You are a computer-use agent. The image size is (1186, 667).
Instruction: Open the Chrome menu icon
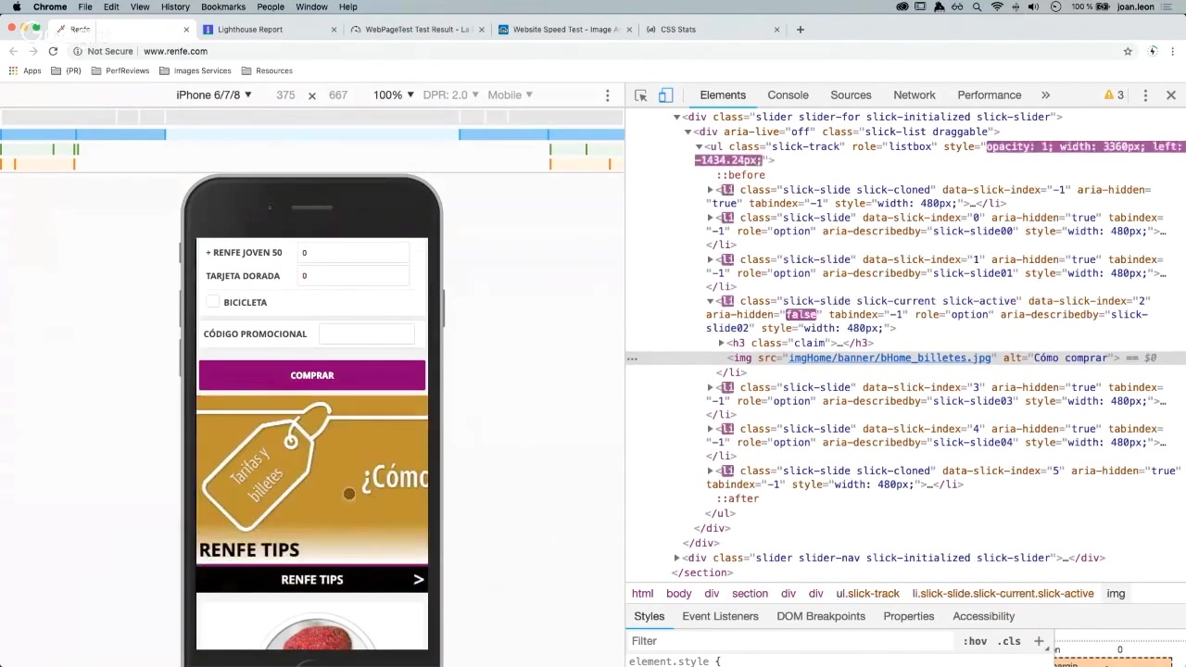click(1172, 52)
